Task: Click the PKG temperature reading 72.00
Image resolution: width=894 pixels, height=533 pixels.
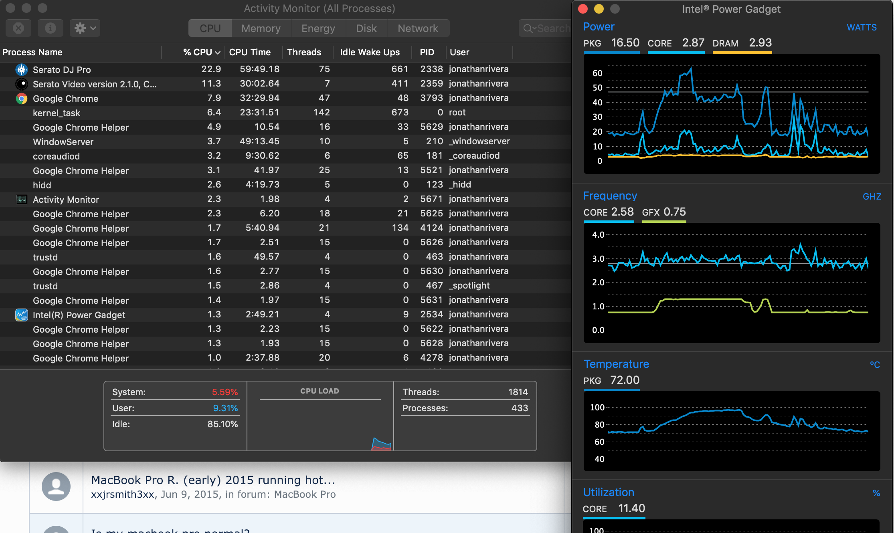Action: pos(625,380)
